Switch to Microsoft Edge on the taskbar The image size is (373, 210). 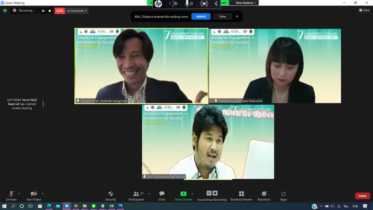click(49, 206)
